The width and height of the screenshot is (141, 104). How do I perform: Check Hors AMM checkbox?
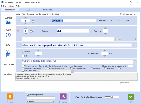tap(105, 68)
